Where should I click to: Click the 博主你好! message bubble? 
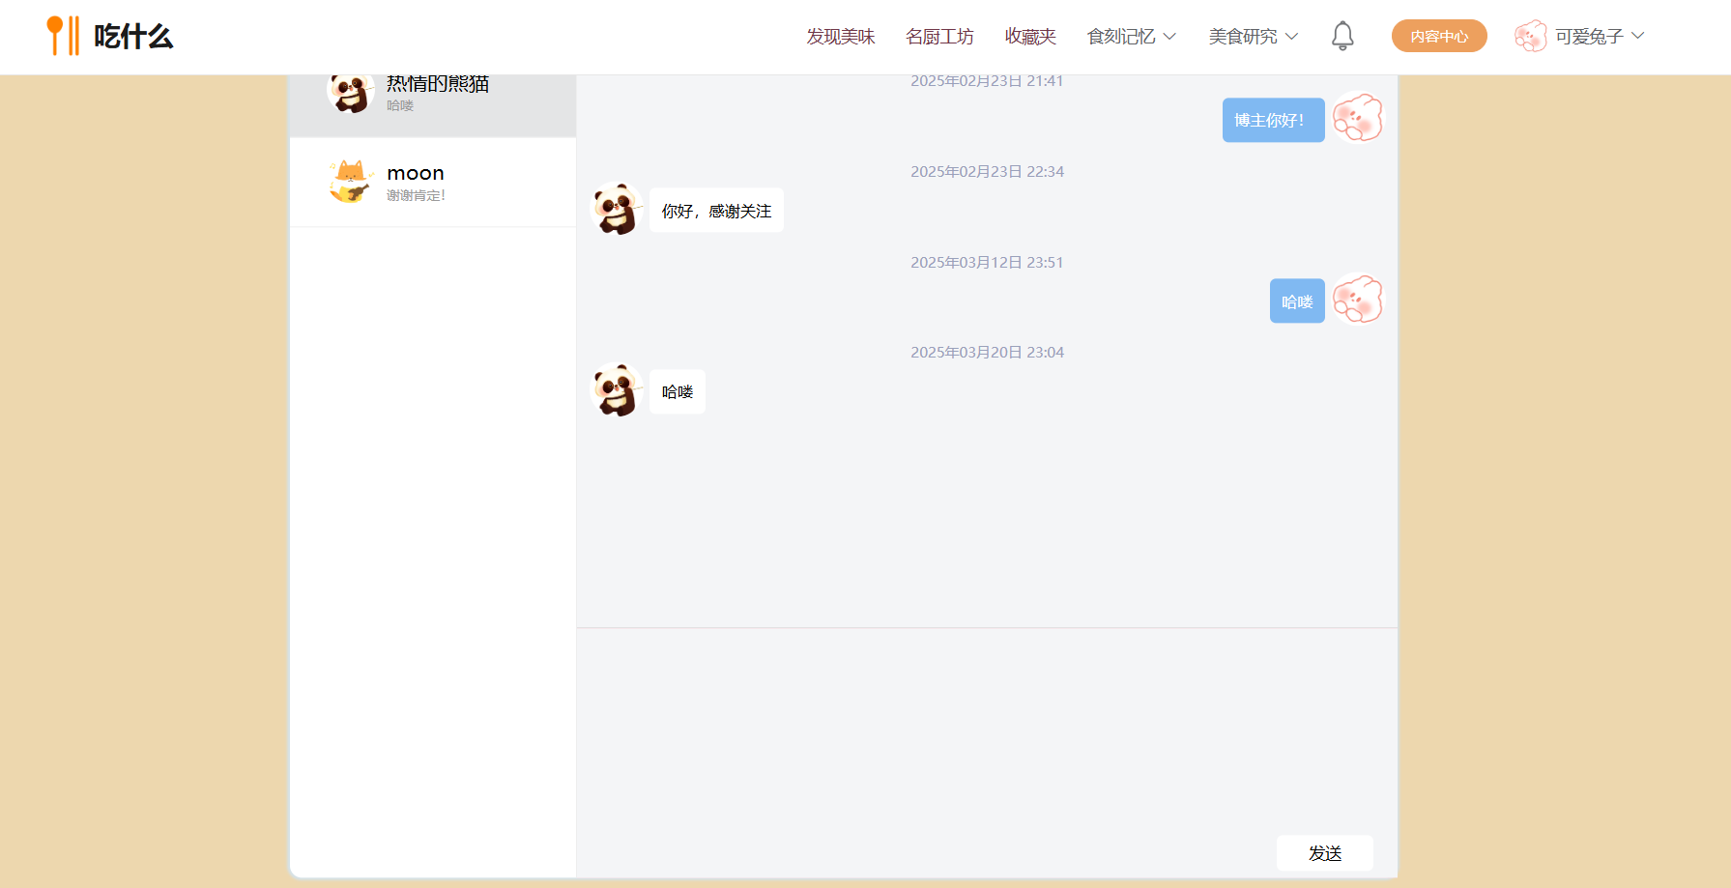point(1274,120)
